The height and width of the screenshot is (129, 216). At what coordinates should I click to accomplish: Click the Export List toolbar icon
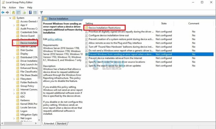24,12
